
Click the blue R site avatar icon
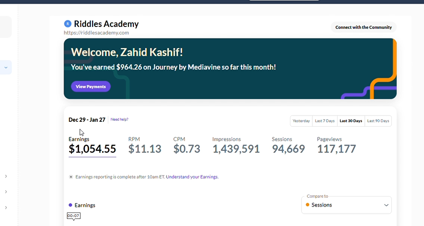point(68,24)
